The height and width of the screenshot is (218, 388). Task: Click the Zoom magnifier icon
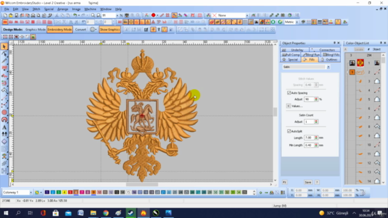[x=93, y=15]
